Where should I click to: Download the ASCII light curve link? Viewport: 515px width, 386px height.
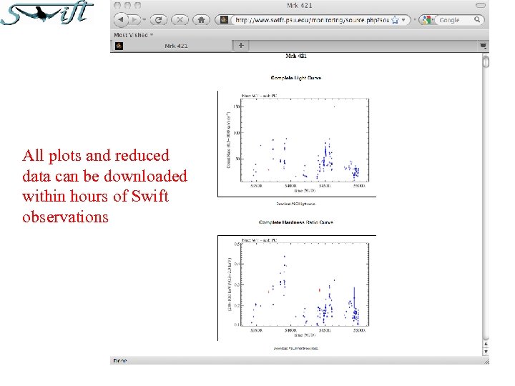(296, 204)
